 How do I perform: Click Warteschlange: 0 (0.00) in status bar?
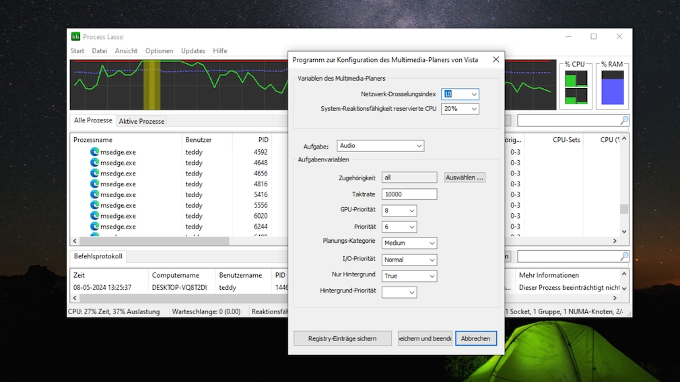coord(206,311)
